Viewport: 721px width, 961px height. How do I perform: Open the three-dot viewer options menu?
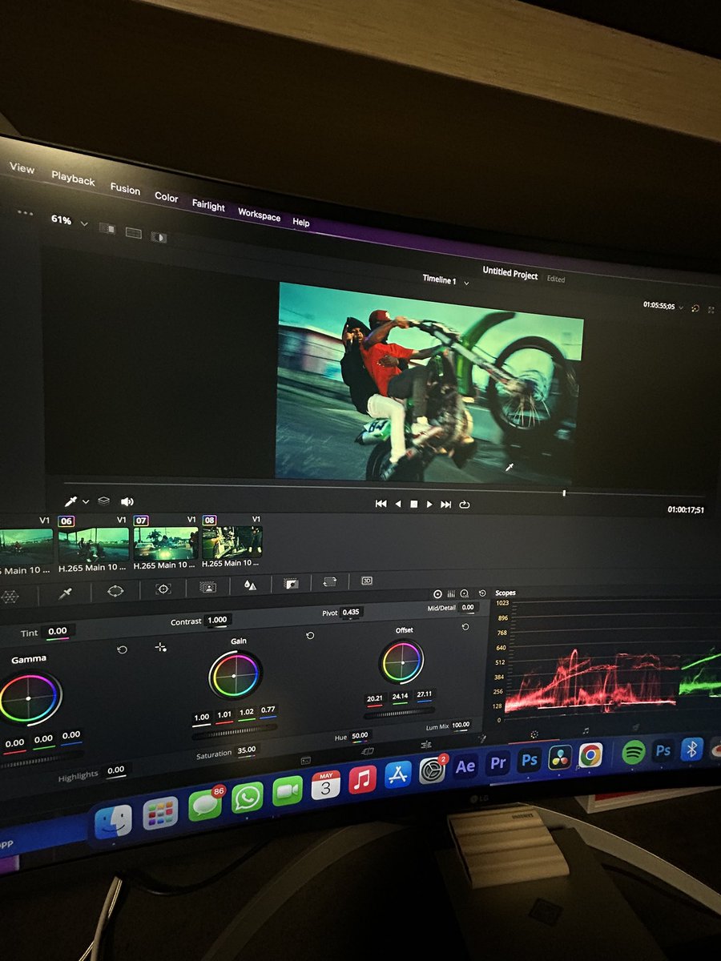pyautogui.click(x=25, y=214)
